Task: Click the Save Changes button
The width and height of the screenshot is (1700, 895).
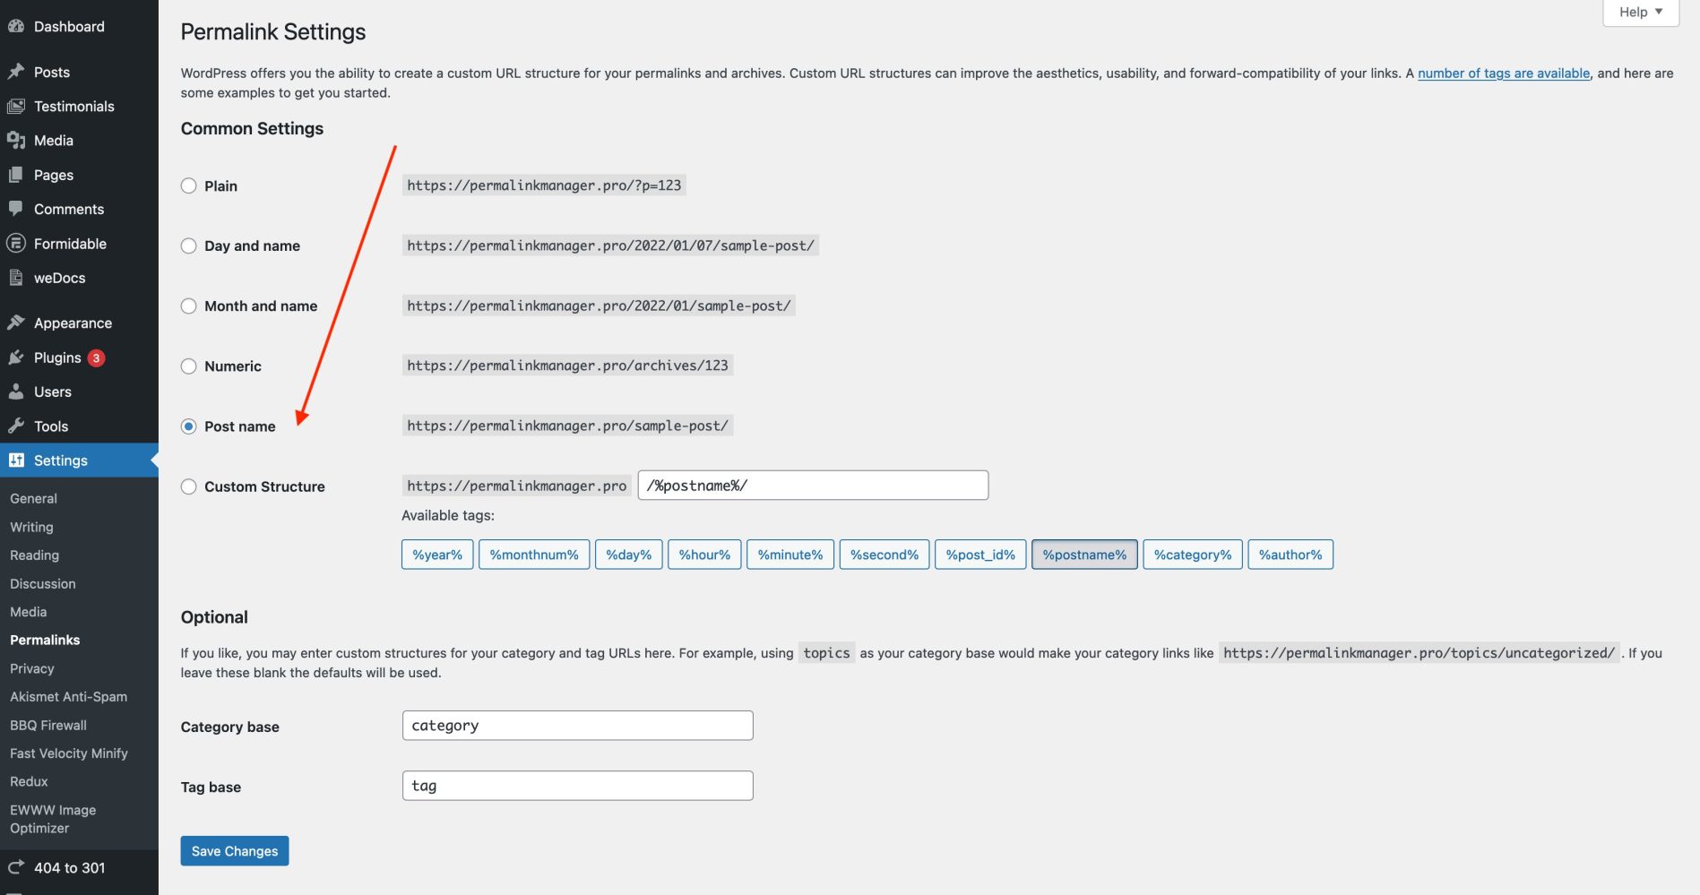Action: [x=234, y=850]
